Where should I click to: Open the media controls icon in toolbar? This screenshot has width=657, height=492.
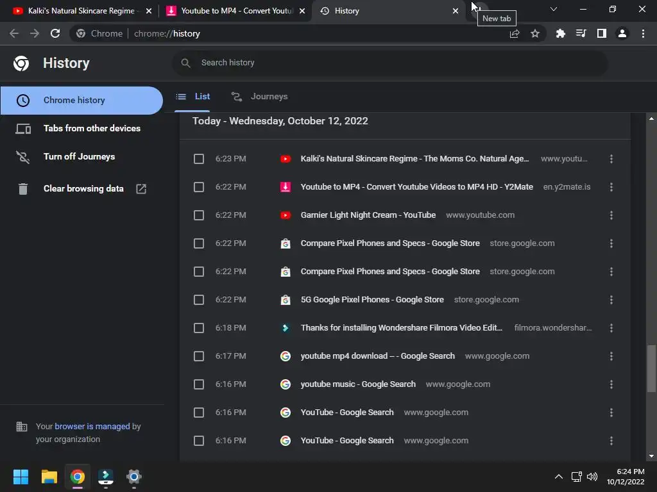click(x=581, y=33)
